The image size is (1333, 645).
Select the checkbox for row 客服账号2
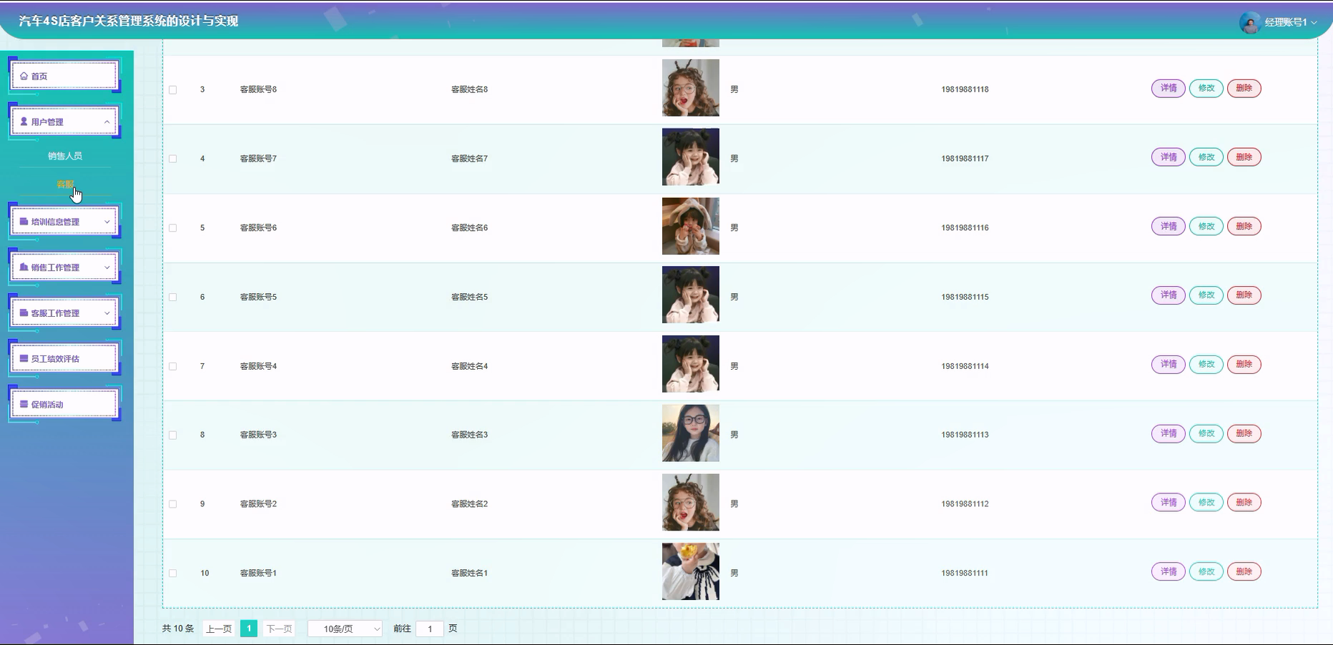[x=173, y=504]
